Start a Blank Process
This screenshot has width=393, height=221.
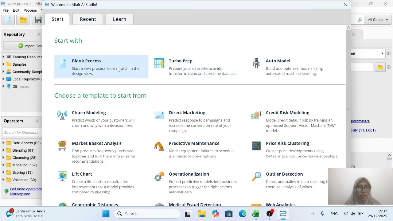tap(101, 67)
